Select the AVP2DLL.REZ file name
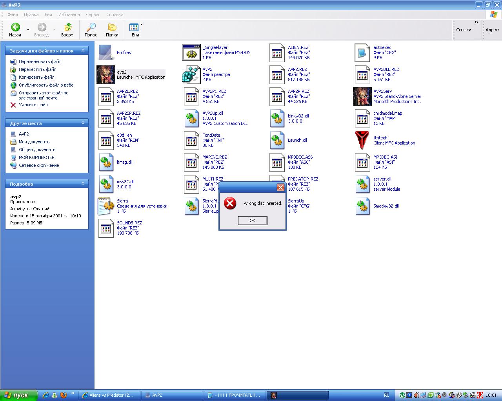Screen dimensions: 502x401 click(x=386, y=69)
